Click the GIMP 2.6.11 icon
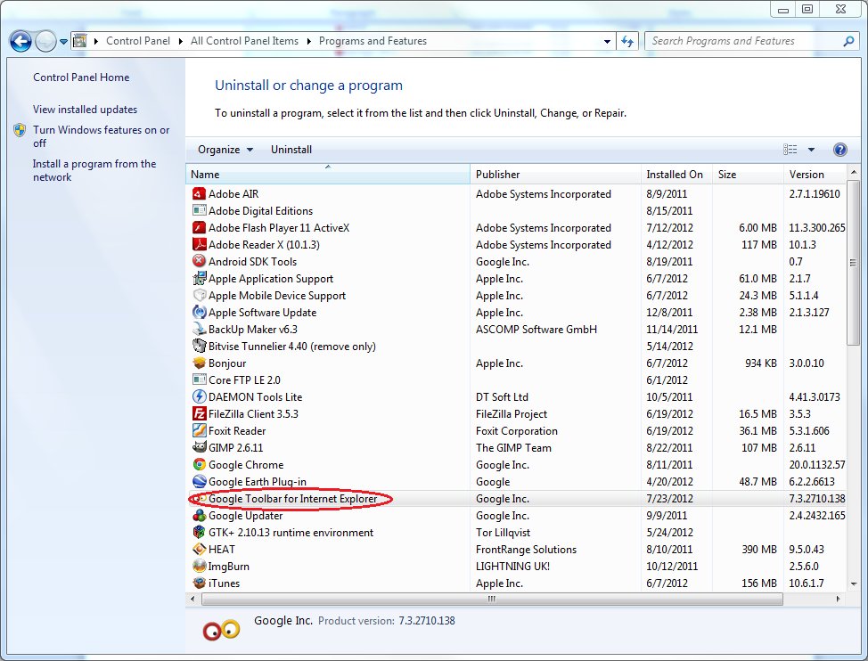The width and height of the screenshot is (868, 661). [200, 448]
